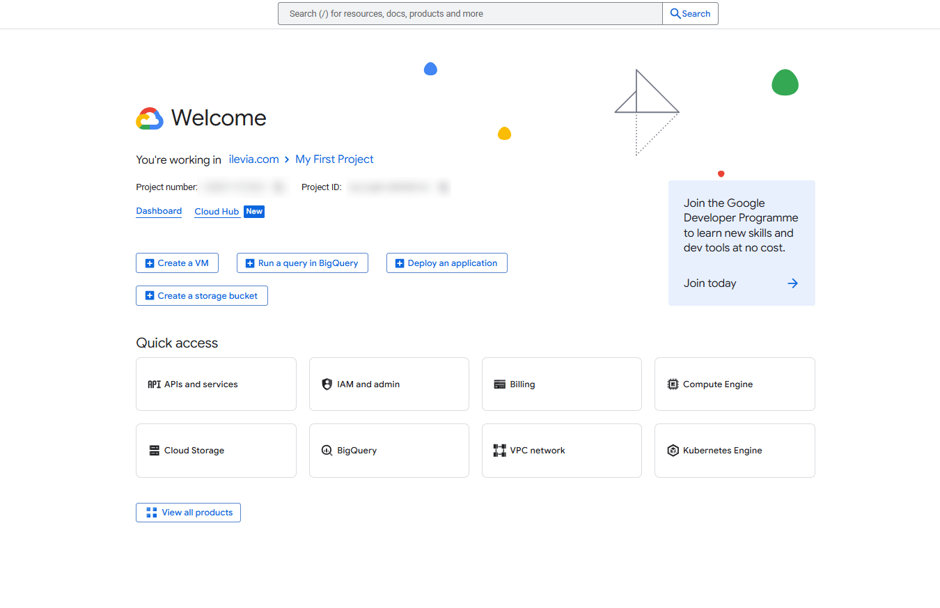Click the Create a storage bucket button
Screen dimensions: 940x608
point(201,295)
